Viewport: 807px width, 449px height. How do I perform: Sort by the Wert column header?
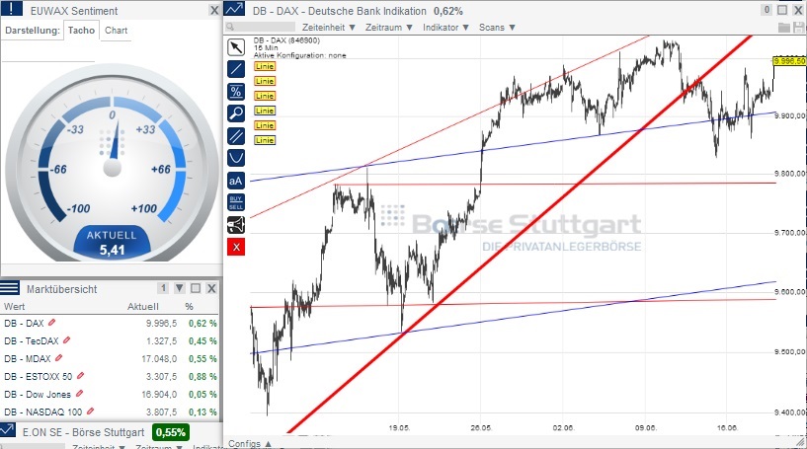14,307
